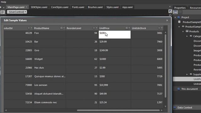Open the [UserControl] breadcrumb dropdown
This screenshot has height=113, width=201.
(x=17, y=12)
